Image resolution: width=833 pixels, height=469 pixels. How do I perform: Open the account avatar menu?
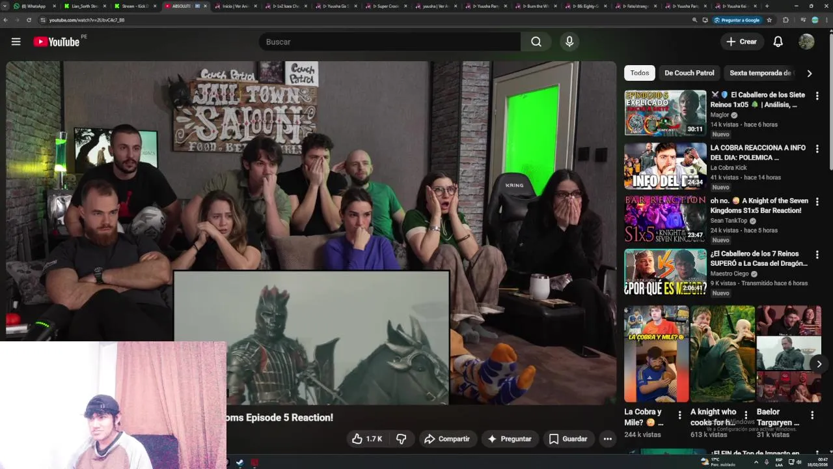click(x=806, y=42)
